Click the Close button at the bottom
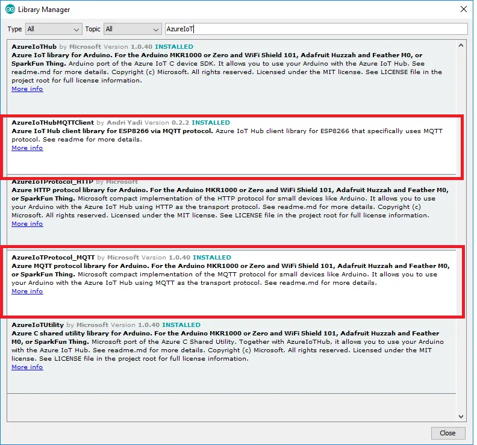The image size is (477, 445). [448, 433]
